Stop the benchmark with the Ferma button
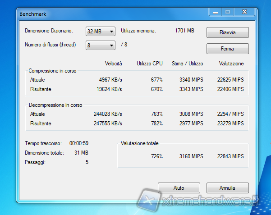Screen dimensions: 271x215 (227, 48)
